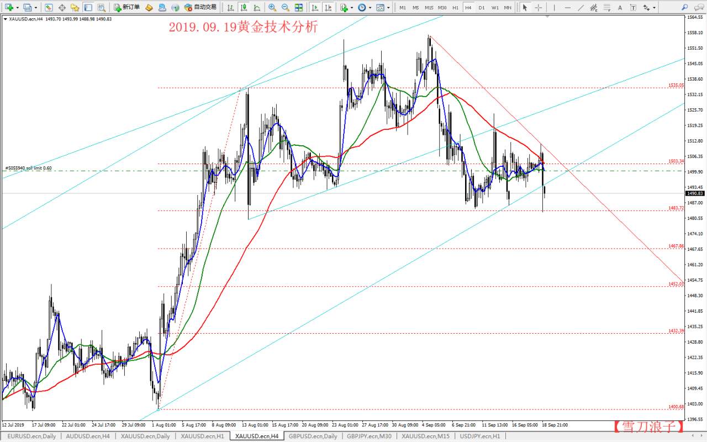This screenshot has height=442, width=707.
Task: Select the H1 timeframe
Action: [455, 8]
